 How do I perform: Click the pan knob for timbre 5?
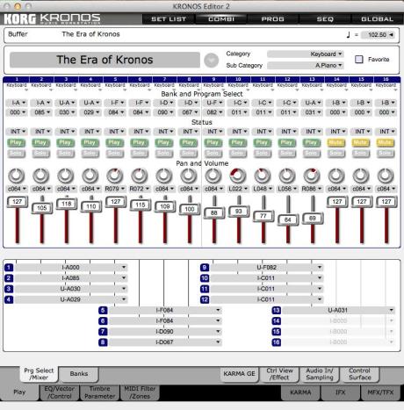pos(115,176)
